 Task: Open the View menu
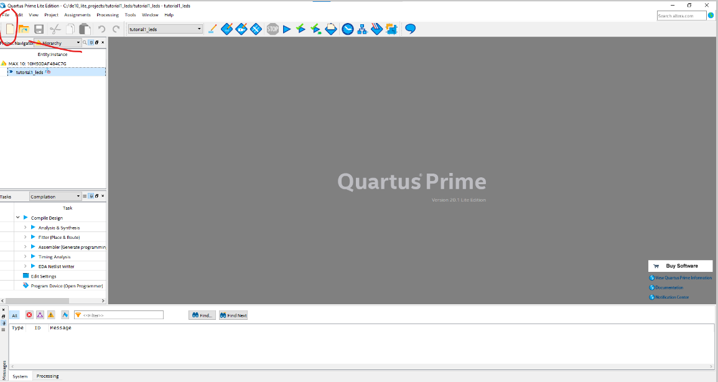[34, 15]
